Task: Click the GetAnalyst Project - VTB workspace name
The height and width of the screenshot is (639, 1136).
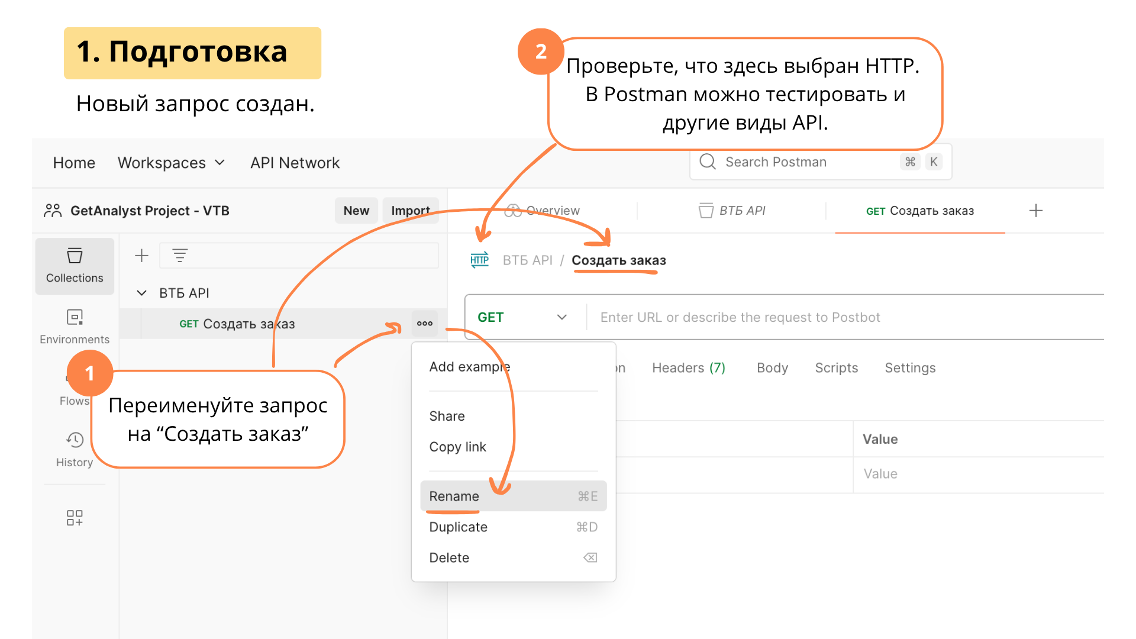Action: [x=150, y=211]
